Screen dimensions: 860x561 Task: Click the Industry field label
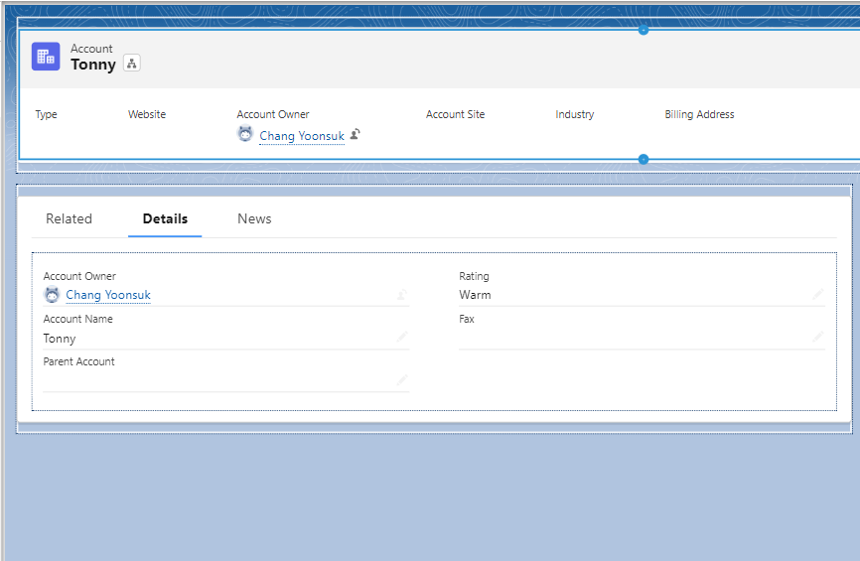[574, 114]
